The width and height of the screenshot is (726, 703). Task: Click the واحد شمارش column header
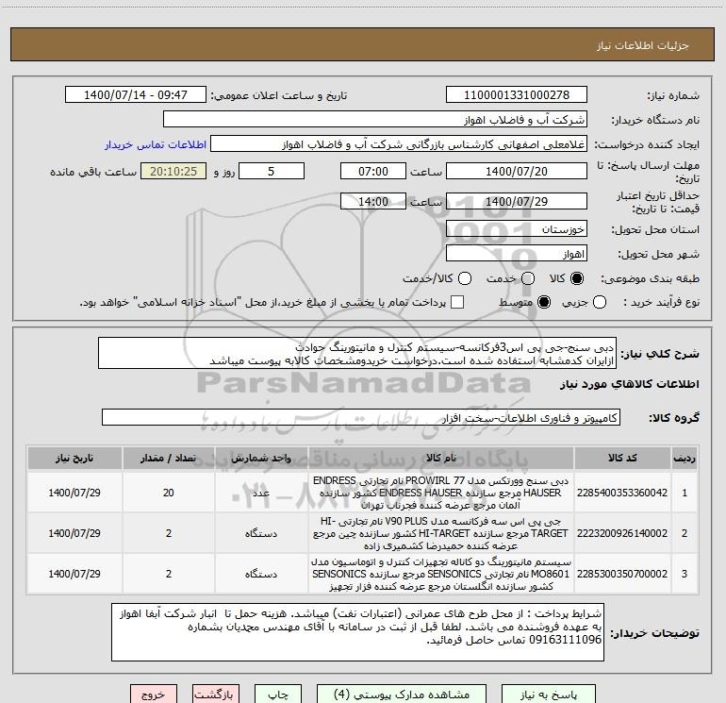(261, 459)
